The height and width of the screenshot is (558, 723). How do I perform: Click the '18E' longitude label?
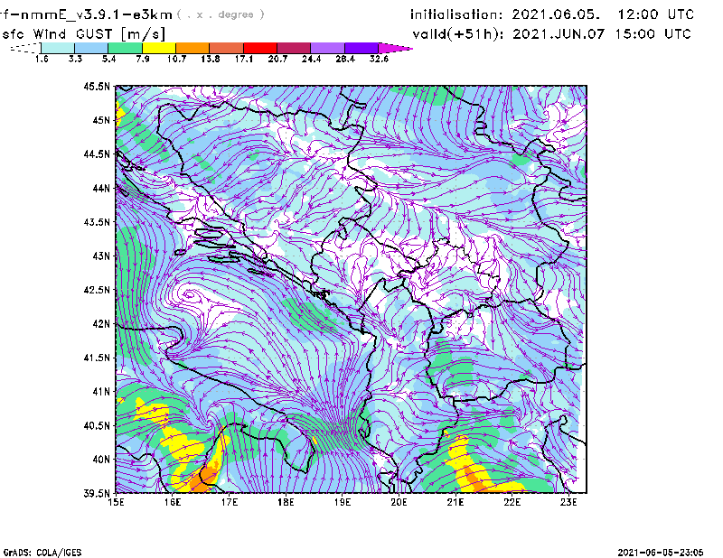(286, 502)
